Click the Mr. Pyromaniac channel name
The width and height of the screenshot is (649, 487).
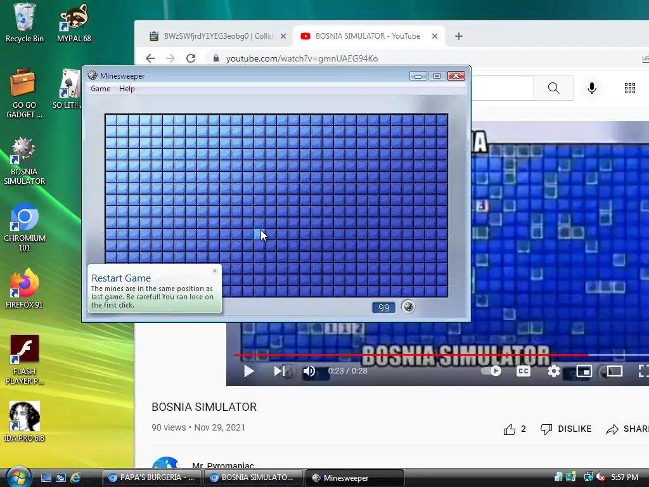[222, 466]
